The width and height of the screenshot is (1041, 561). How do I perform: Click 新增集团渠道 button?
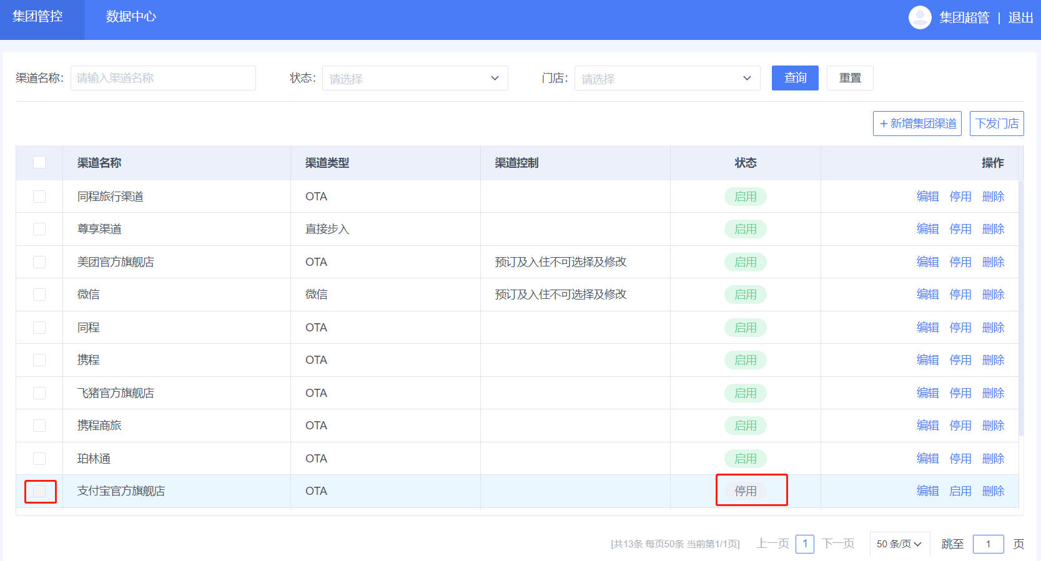coord(917,124)
